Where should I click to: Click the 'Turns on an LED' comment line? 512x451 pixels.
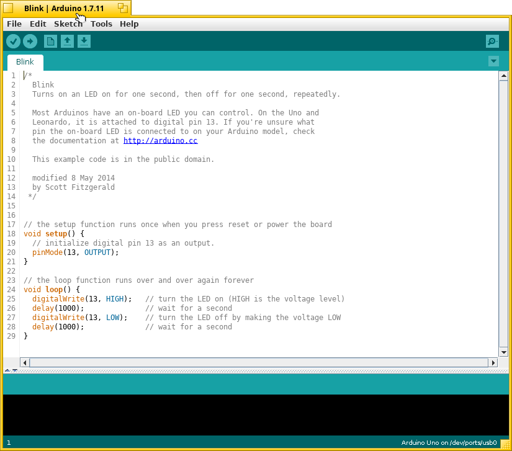point(186,94)
